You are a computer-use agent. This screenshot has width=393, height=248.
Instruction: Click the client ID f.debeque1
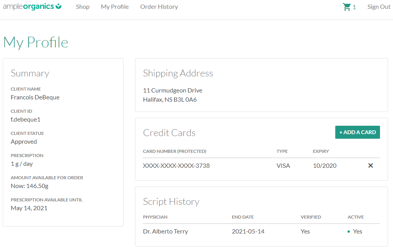pyautogui.click(x=26, y=120)
